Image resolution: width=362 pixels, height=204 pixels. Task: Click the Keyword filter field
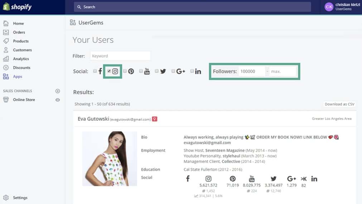point(120,56)
